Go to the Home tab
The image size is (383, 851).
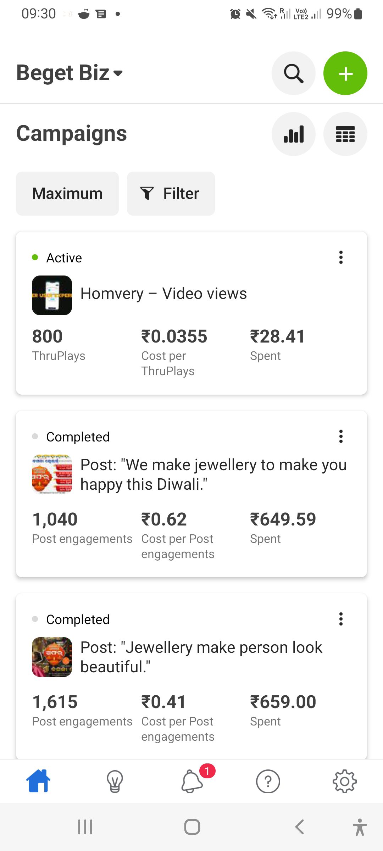pyautogui.click(x=38, y=781)
